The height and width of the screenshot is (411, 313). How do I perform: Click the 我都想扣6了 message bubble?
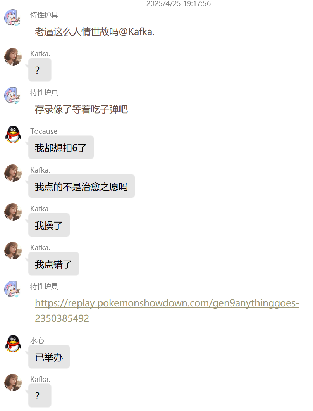coord(61,147)
